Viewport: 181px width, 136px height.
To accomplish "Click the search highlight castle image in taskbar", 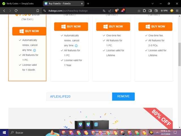I will tap(53, 133).
